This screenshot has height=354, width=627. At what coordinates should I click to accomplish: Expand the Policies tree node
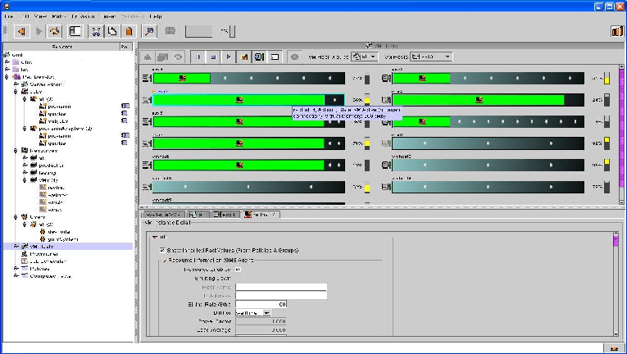pyautogui.click(x=16, y=269)
